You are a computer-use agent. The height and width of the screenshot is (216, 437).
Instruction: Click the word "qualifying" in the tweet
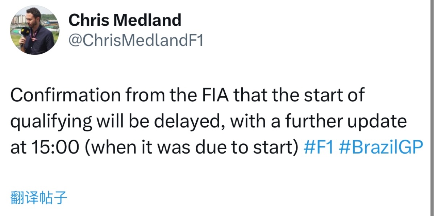click(x=51, y=122)
